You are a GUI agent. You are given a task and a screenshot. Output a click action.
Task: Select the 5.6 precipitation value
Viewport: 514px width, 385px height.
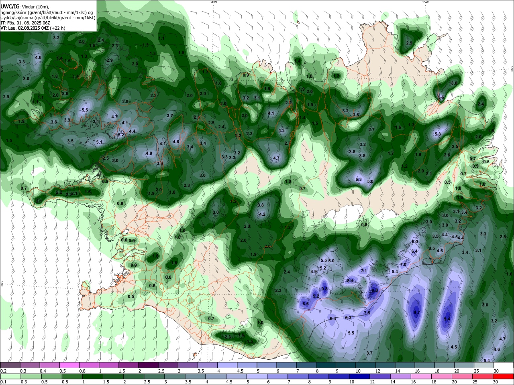click(441, 97)
